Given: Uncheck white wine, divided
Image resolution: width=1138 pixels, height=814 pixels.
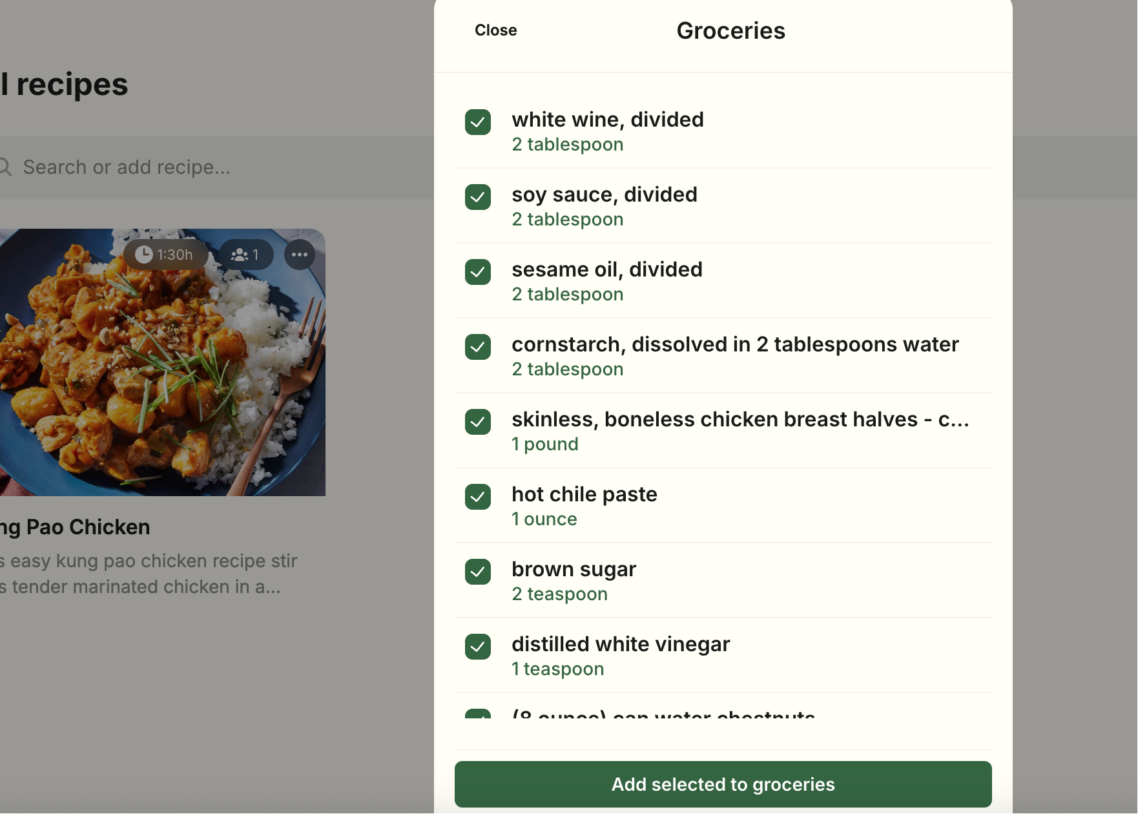Looking at the screenshot, I should click(x=478, y=122).
